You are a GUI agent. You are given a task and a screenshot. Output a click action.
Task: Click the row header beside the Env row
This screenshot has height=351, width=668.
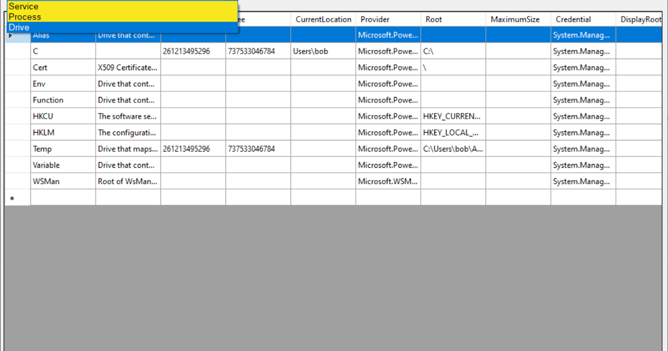[x=17, y=84]
